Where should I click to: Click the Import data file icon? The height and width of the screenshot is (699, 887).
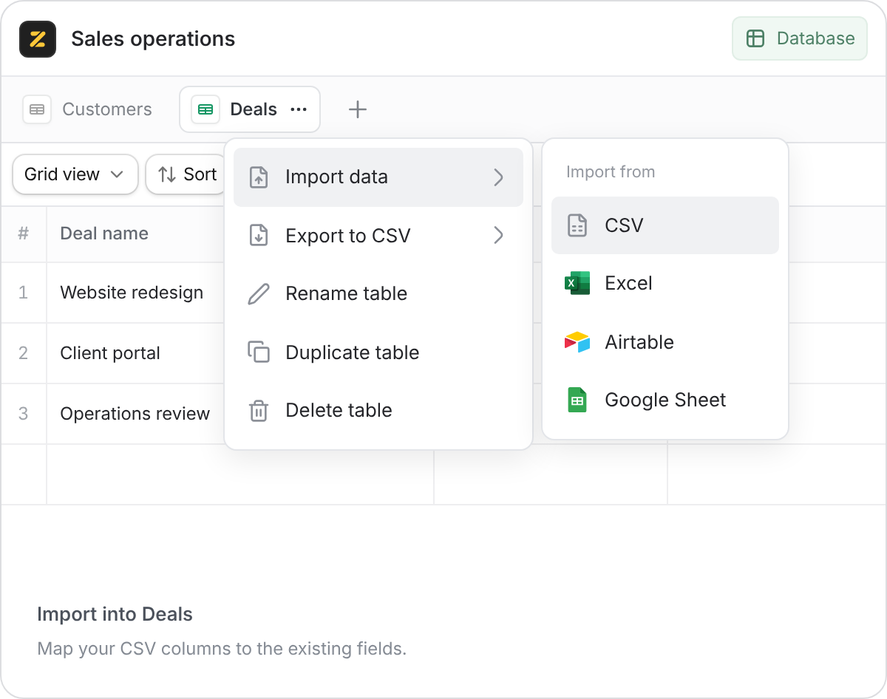pyautogui.click(x=259, y=177)
